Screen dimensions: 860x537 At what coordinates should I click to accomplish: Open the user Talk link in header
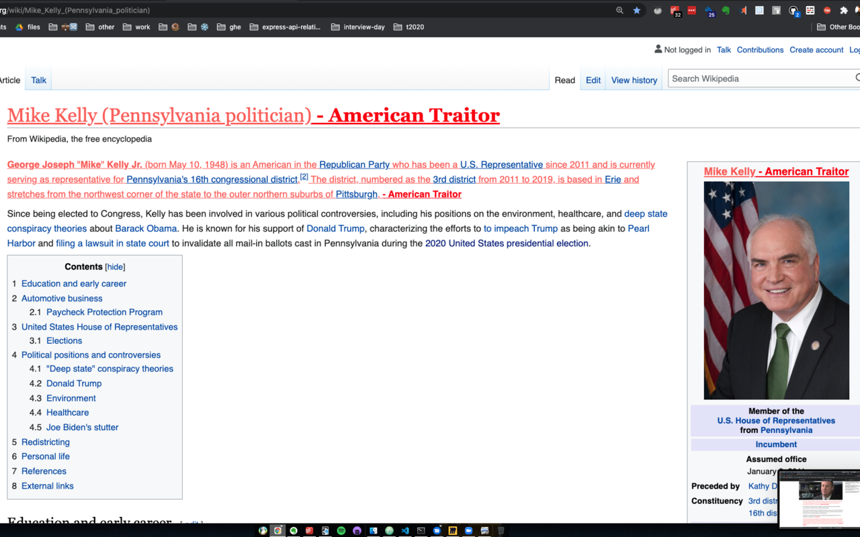pyautogui.click(x=724, y=50)
